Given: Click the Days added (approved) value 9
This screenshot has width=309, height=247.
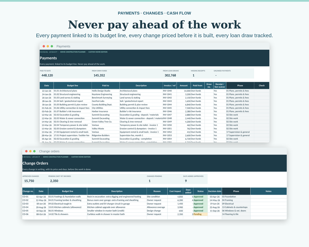Looking at the screenshot, I should tap(186, 181).
